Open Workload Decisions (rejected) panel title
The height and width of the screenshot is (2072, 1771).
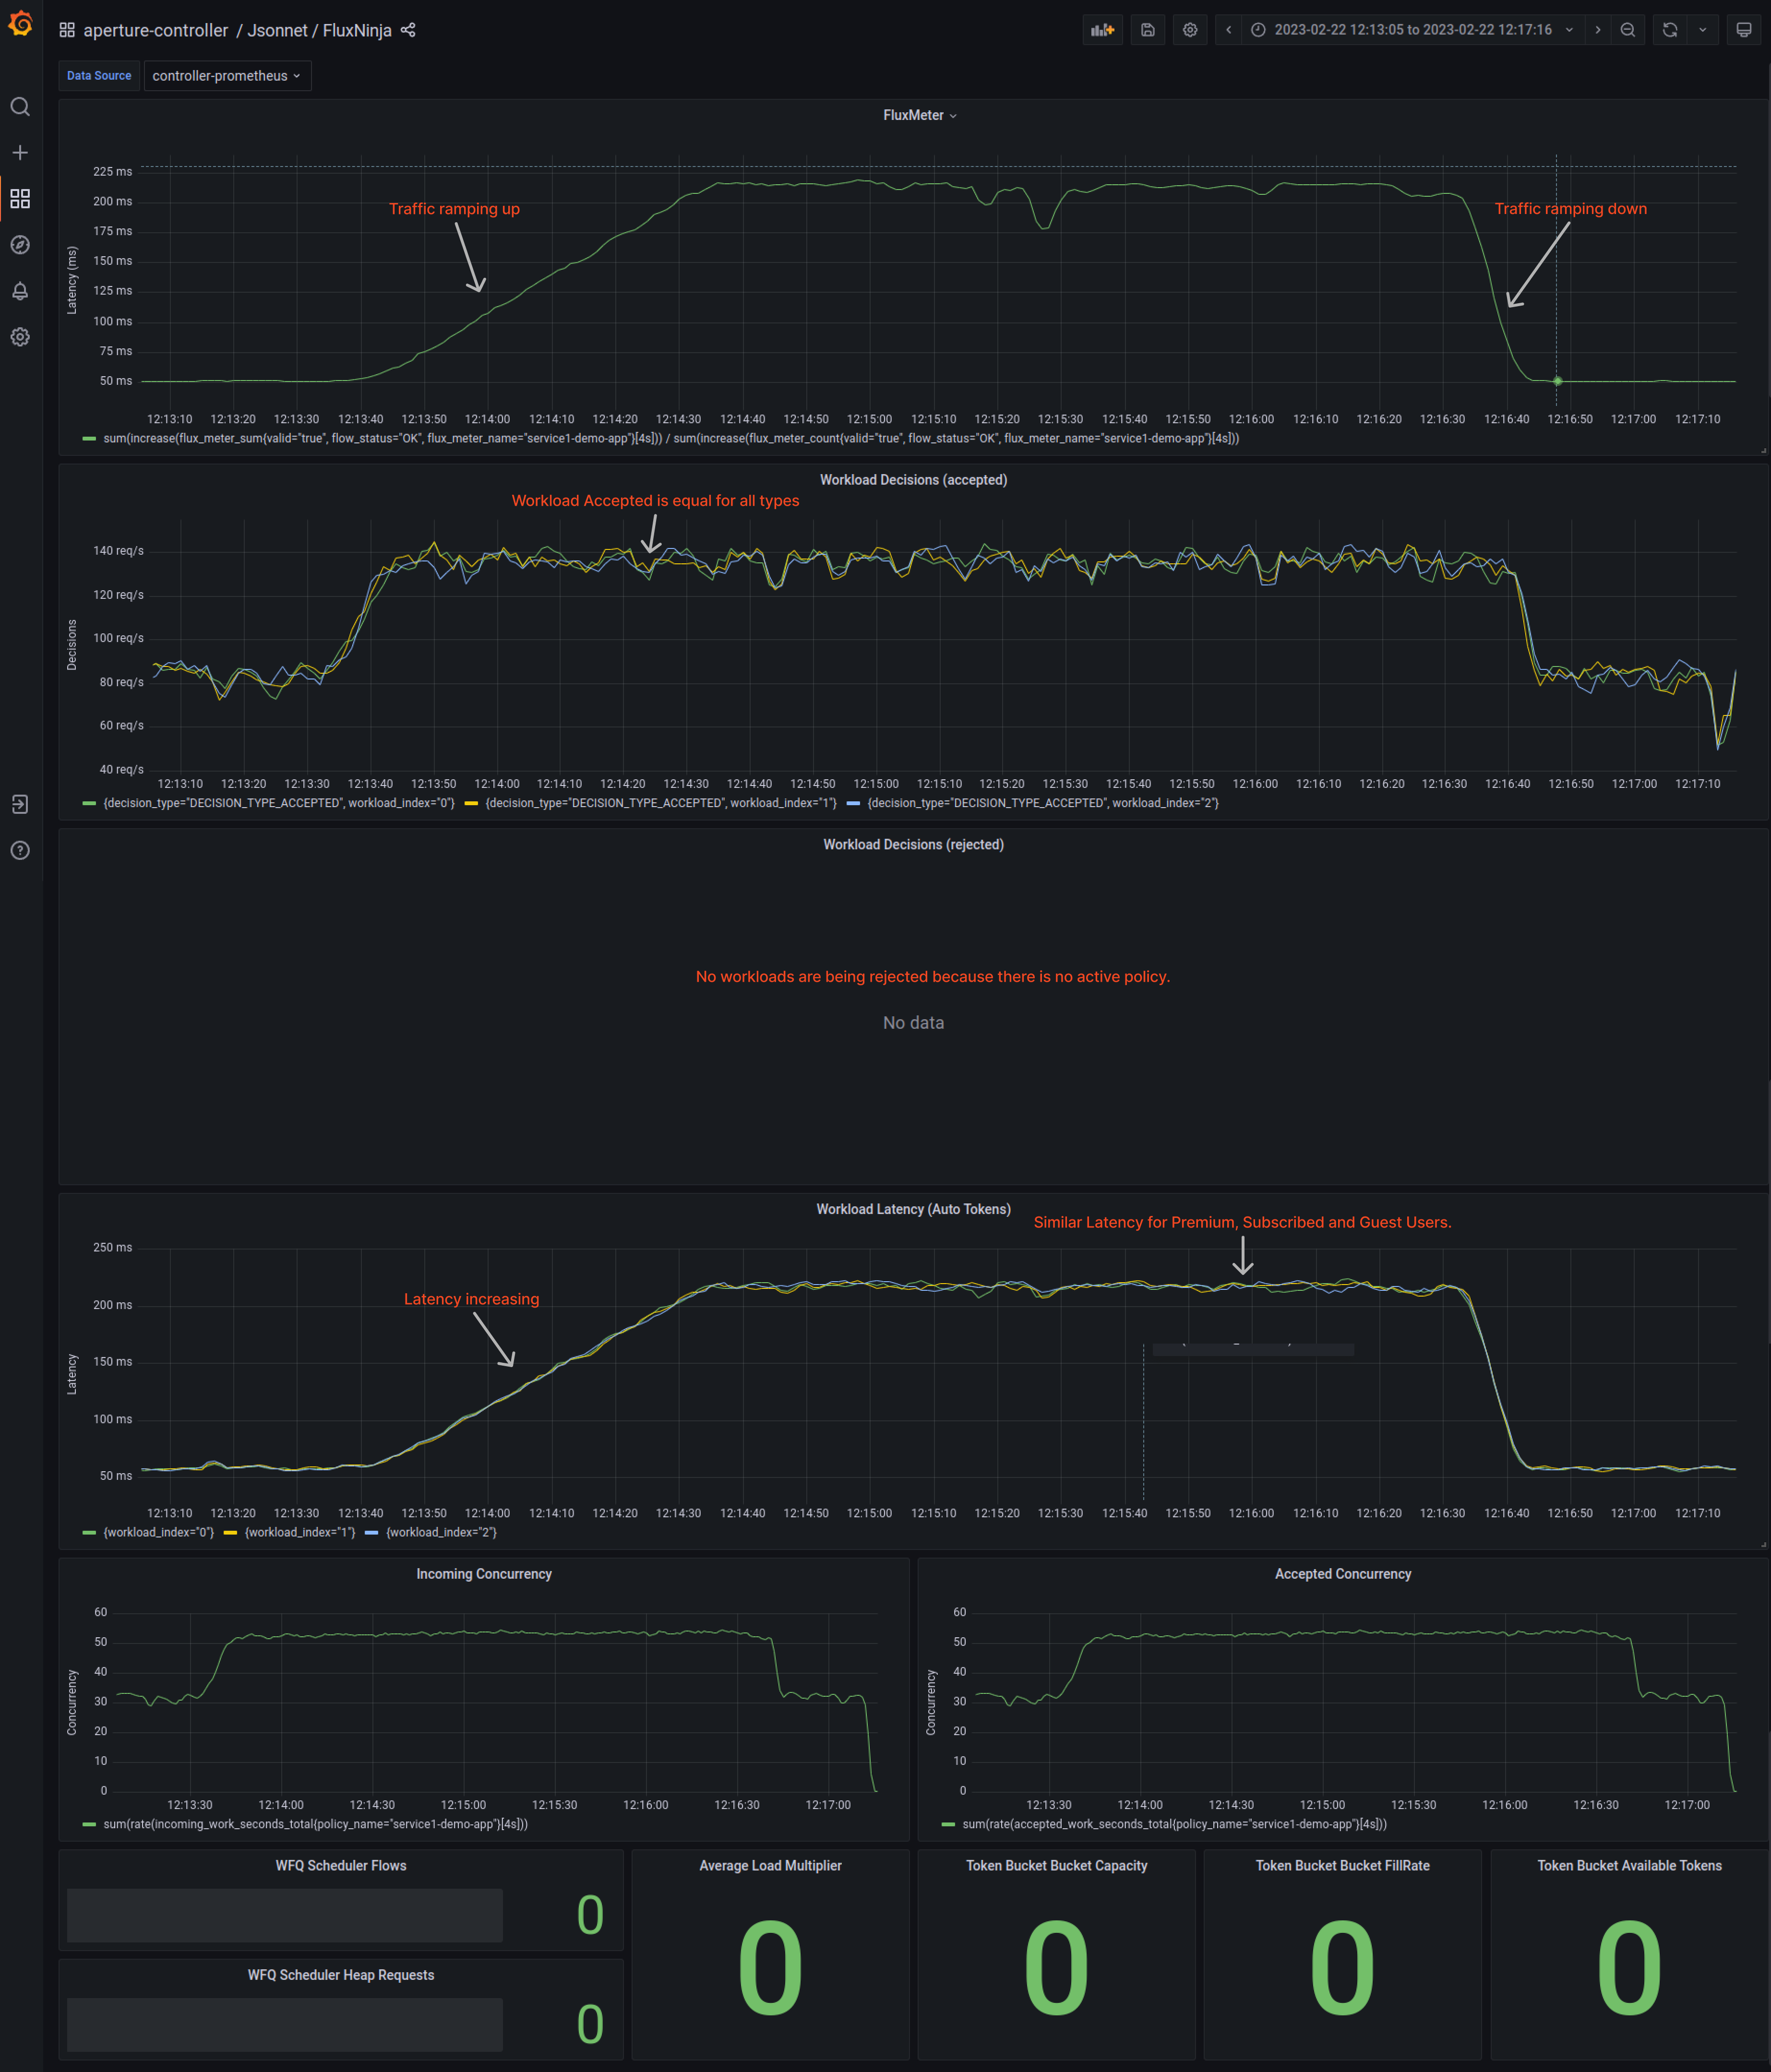click(x=913, y=845)
